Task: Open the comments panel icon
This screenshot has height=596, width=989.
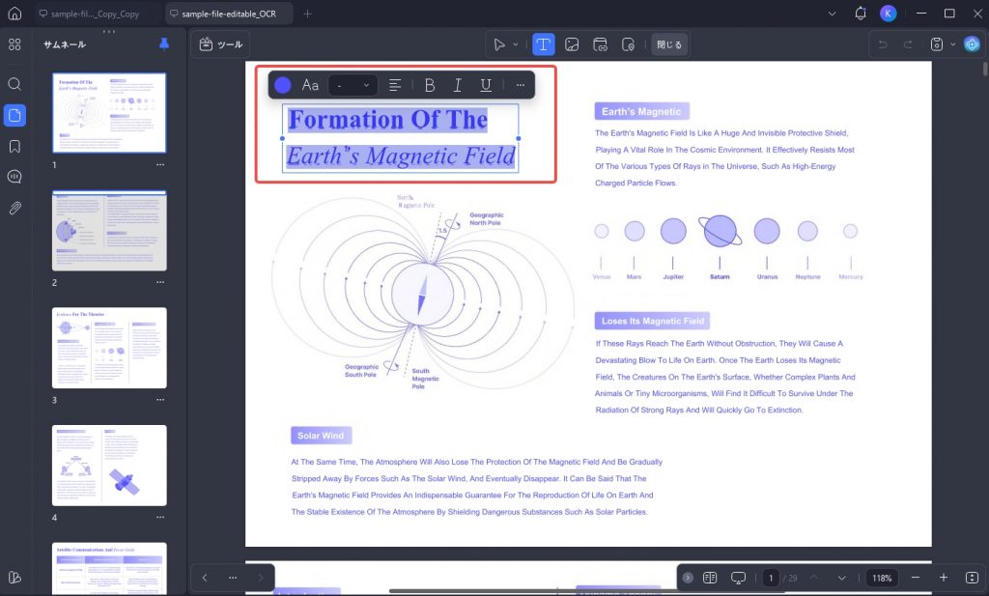Action: point(14,177)
